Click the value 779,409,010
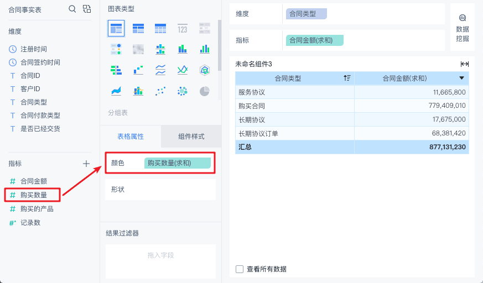This screenshot has width=483, height=283. [x=447, y=106]
